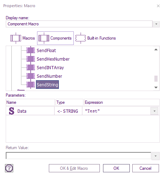
Task: Click the component list scroll up arrow
Action: (x=156, y=50)
